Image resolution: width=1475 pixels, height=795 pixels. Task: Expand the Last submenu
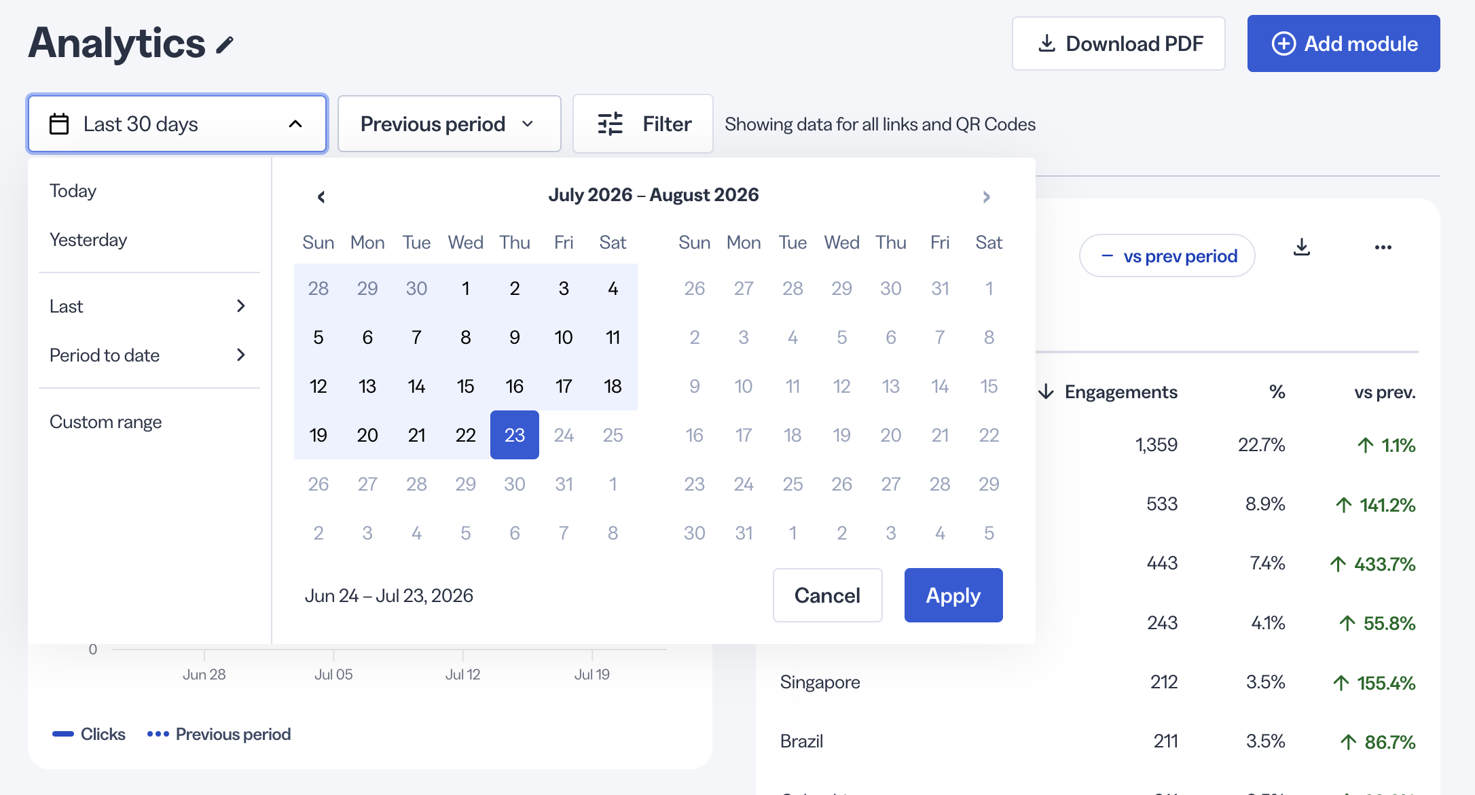pyautogui.click(x=148, y=306)
